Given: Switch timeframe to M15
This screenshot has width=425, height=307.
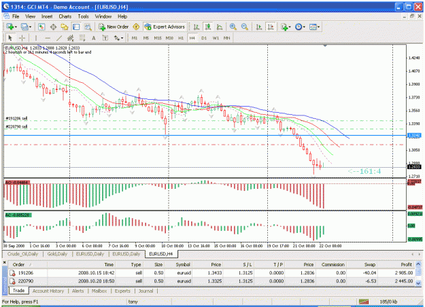Looking at the screenshot, I should click(x=158, y=38).
